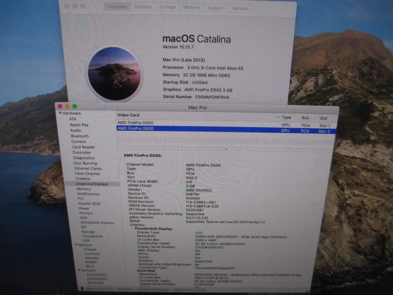Image resolution: width=393 pixels, height=295 pixels.
Task: Open Applications under the Software section
Action: tap(97, 279)
